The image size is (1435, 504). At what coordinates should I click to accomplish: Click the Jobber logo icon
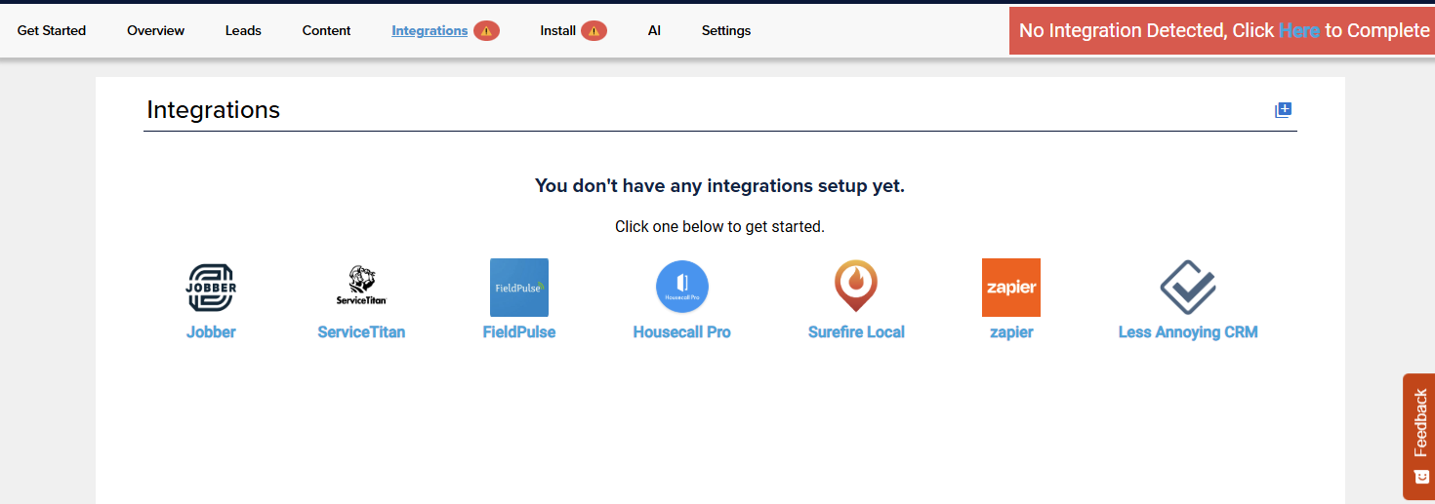pos(212,288)
